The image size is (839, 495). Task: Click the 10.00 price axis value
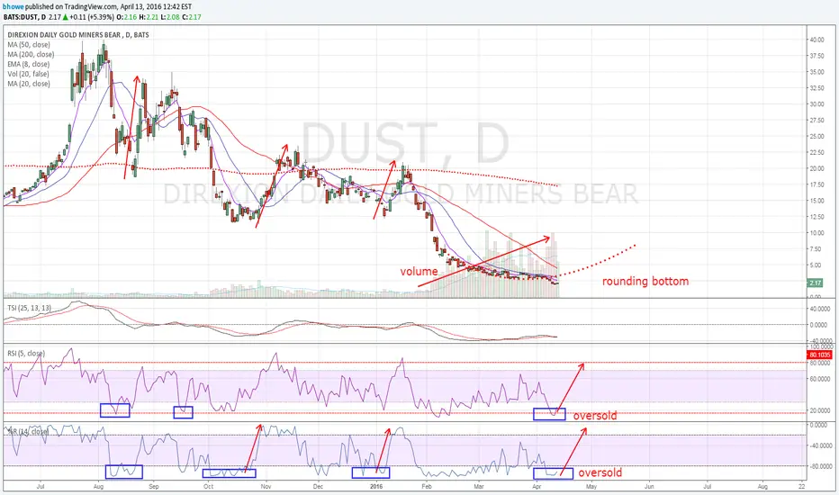point(816,233)
